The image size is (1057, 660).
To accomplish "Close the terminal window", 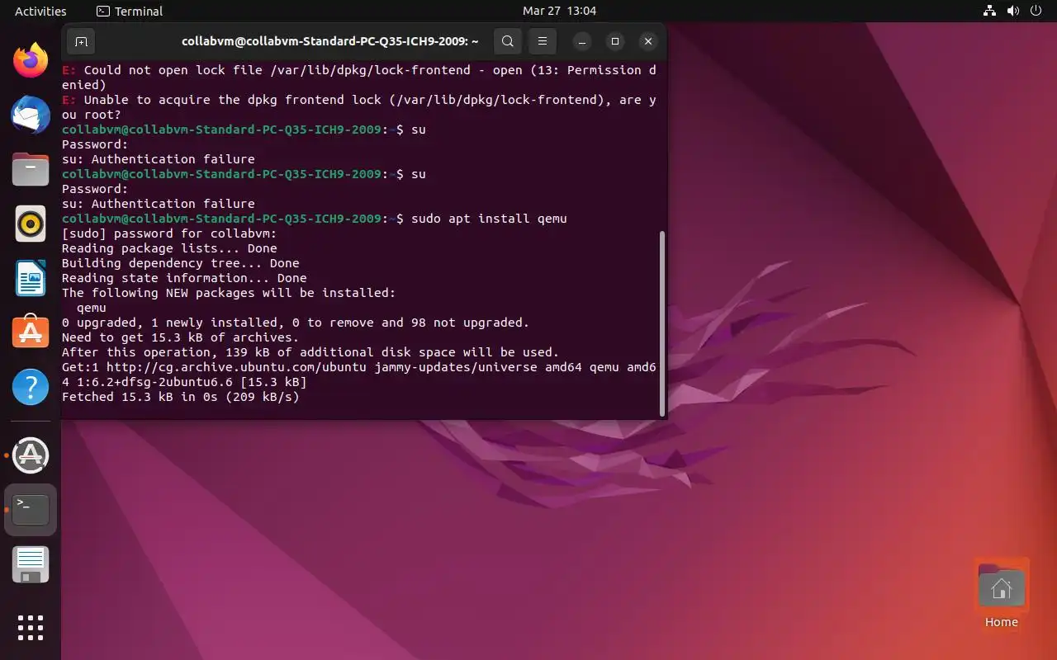I will coord(648,41).
